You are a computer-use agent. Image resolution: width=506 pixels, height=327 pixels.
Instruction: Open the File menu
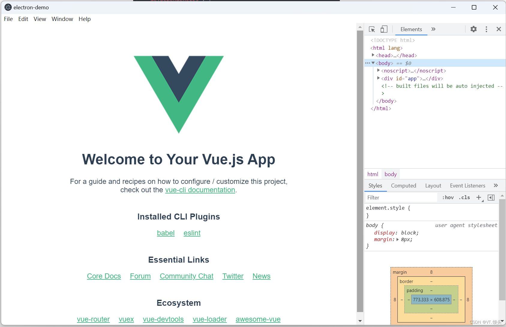coord(8,19)
